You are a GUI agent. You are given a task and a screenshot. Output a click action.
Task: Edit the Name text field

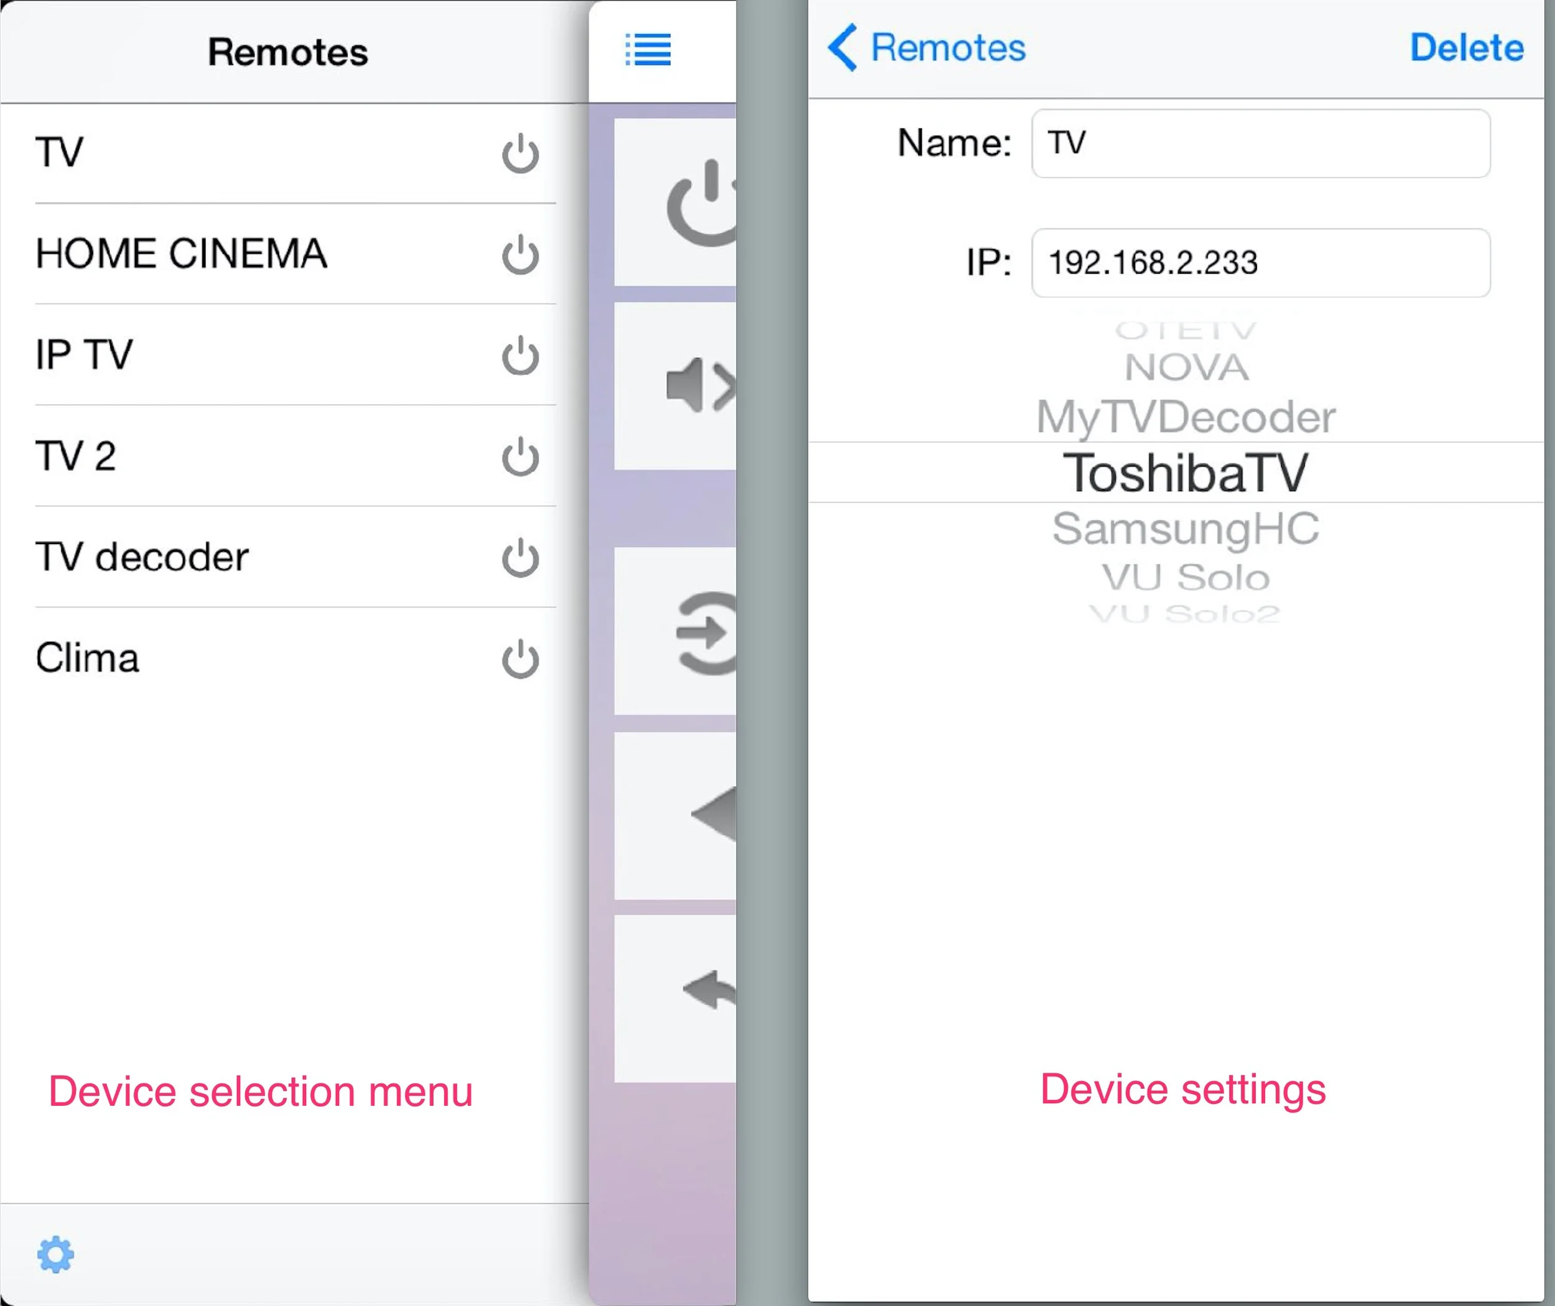[x=1260, y=144]
